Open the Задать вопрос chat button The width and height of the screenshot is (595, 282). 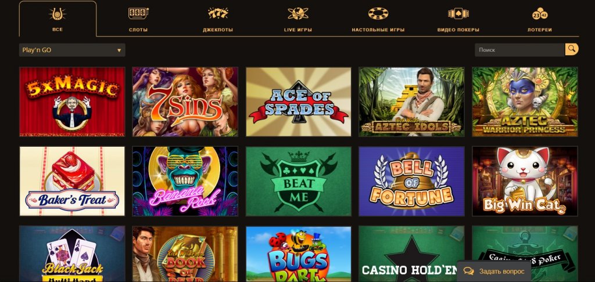[x=494, y=272]
